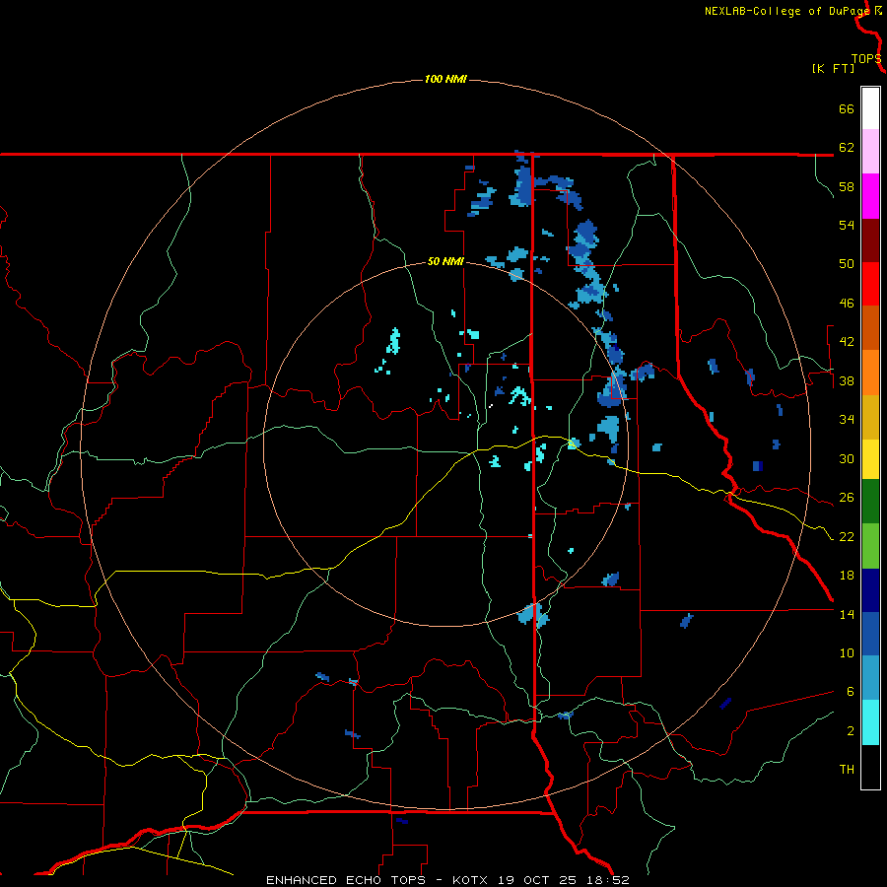Screen dimensions: 887x887
Task: Click the 30 legend value
Action: (x=847, y=458)
